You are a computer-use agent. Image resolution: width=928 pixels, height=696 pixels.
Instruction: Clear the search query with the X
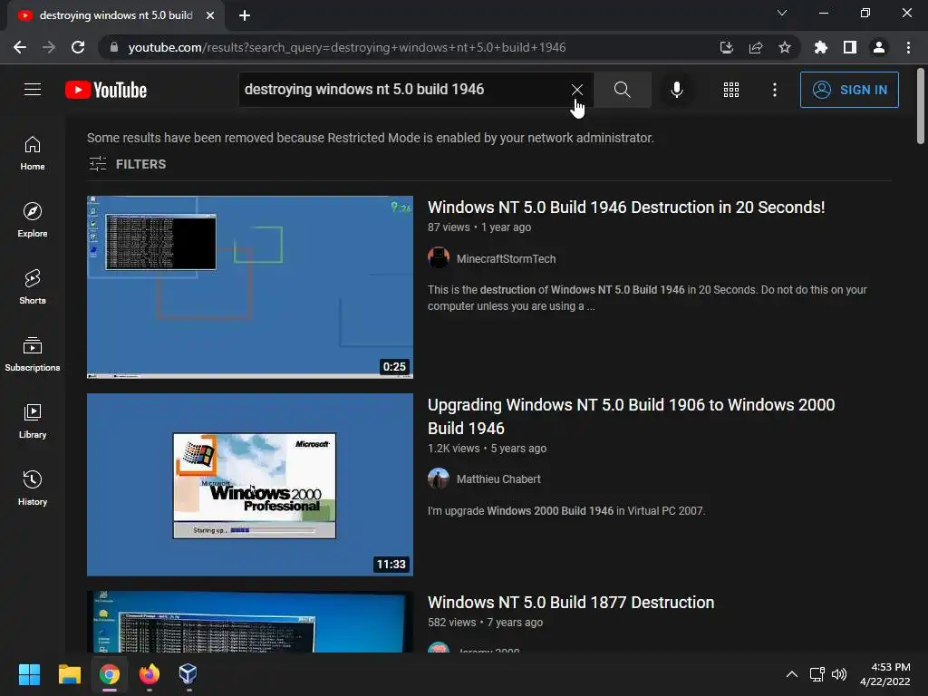coord(577,90)
